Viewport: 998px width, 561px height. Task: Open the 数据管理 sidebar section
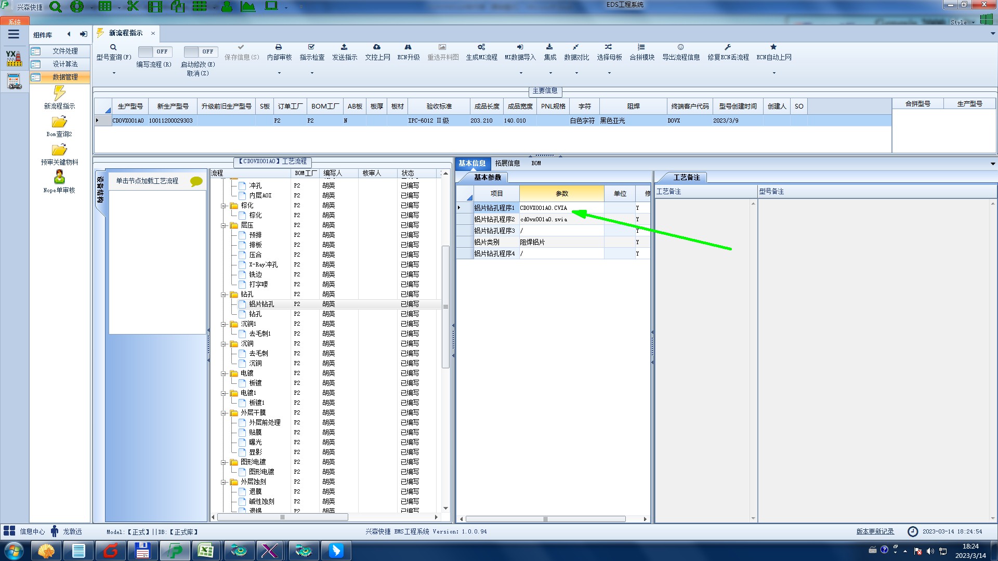pyautogui.click(x=64, y=77)
